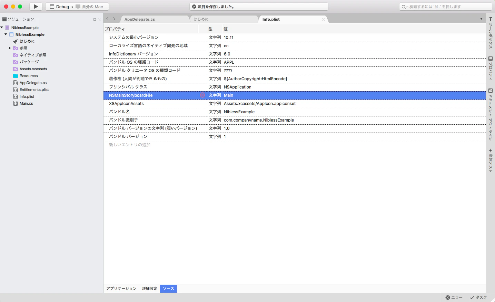Focus the search field in the toolbar
Image resolution: width=495 pixels, height=302 pixels.
446,7
